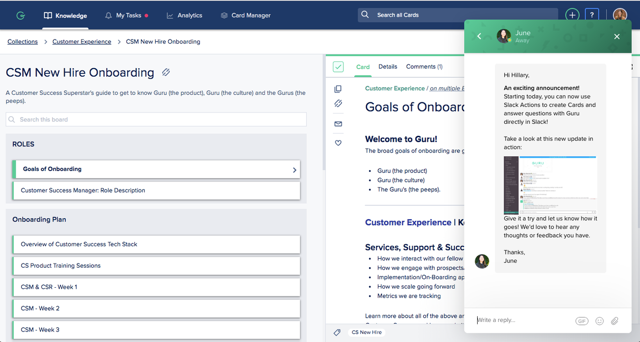Open Overview of Customer Success Tech Stack card
The width and height of the screenshot is (640, 342).
[x=157, y=244]
